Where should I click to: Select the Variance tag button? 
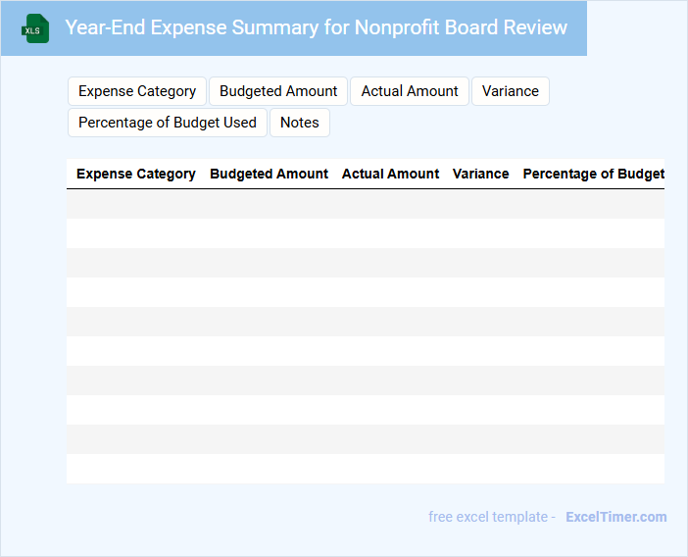[511, 91]
